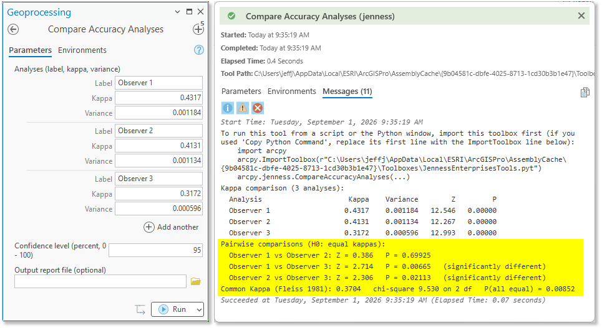Viewport: 602px width, 328px height.
Task: Open the Geoprocessing pane options chevron
Action: click(177, 12)
